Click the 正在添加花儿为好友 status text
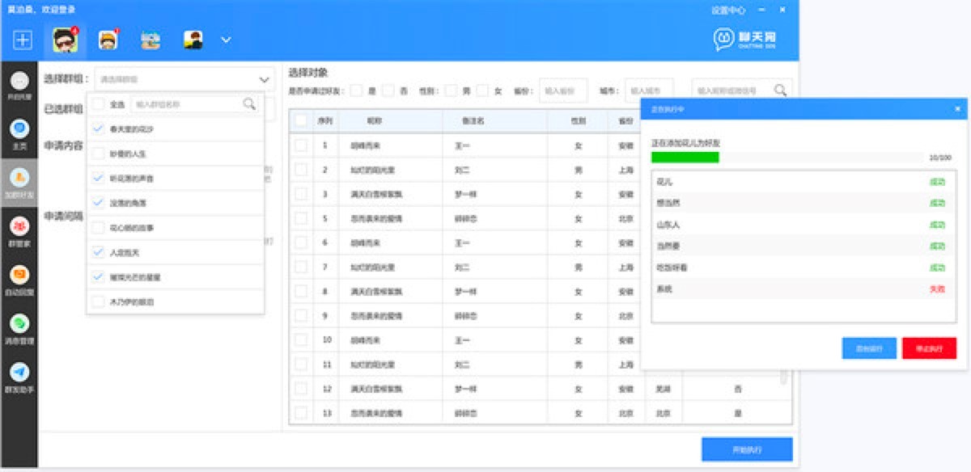Screen dimensions: 971x472 686,143
